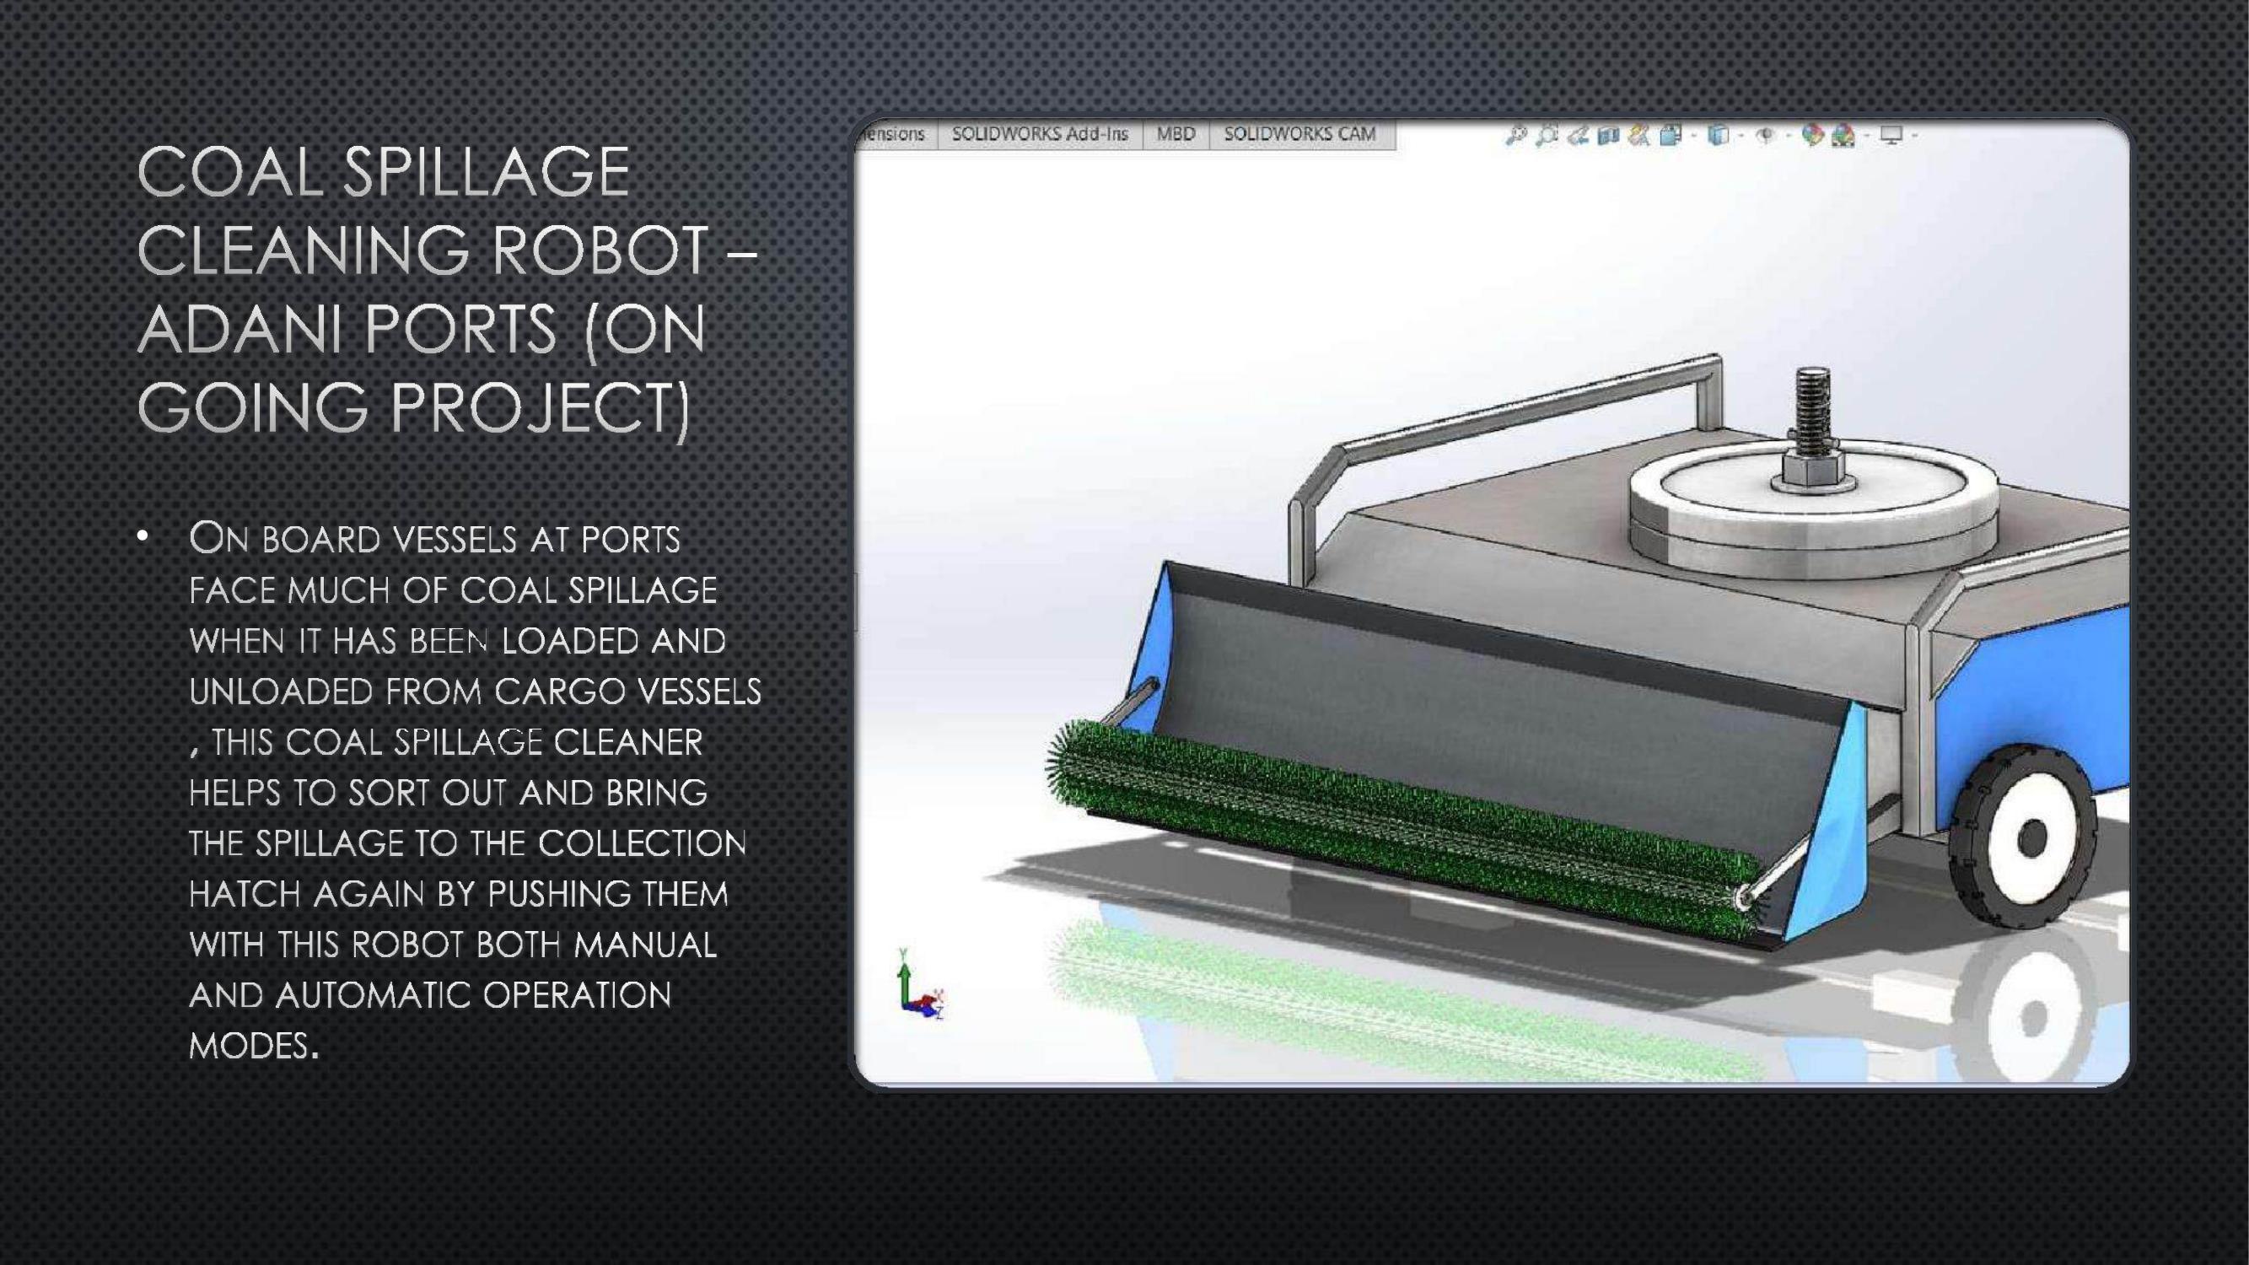The width and height of the screenshot is (2249, 1265).
Task: Click the Apply Scene icon
Action: click(1843, 135)
